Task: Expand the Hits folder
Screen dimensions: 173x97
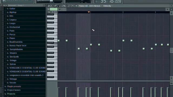Action: (11, 16)
